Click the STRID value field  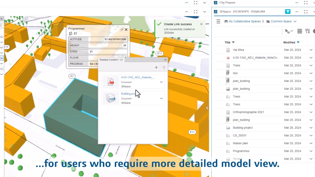pos(108,51)
